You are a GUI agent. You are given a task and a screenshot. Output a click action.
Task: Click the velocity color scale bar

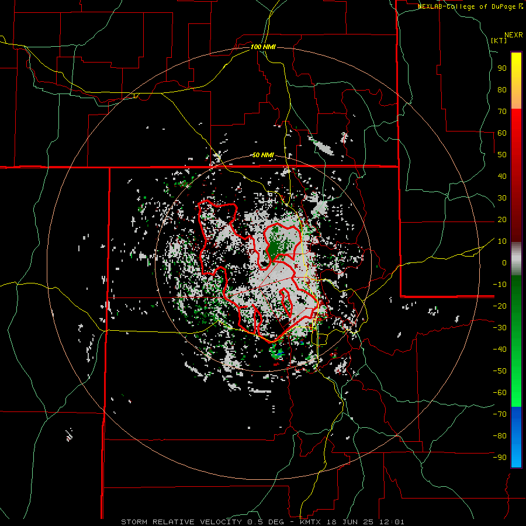[516, 259]
